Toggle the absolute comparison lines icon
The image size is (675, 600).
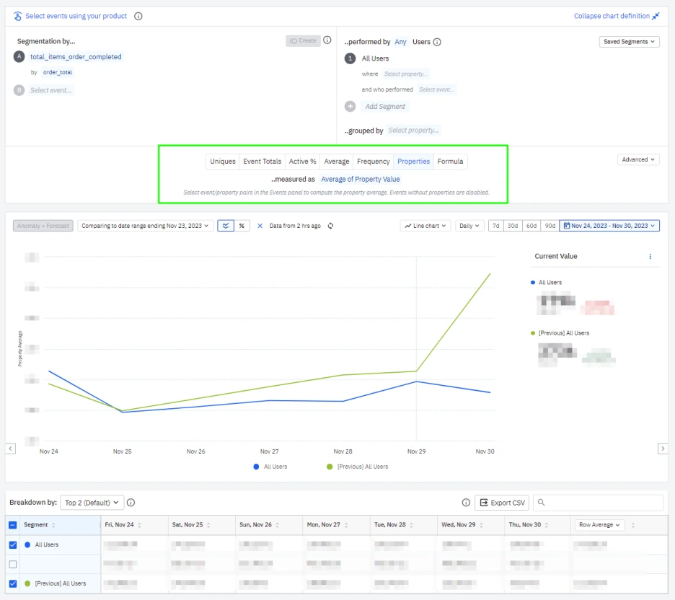coord(226,226)
